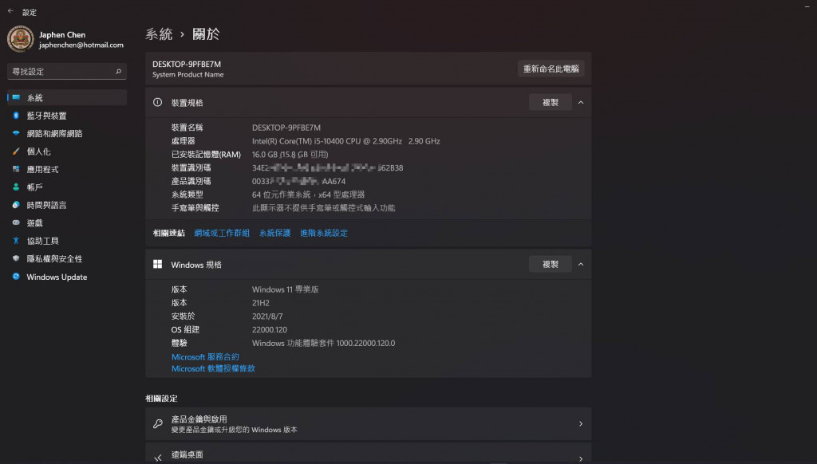Click Windows 功能體驗套件 experience text
817x464 pixels.
324,343
